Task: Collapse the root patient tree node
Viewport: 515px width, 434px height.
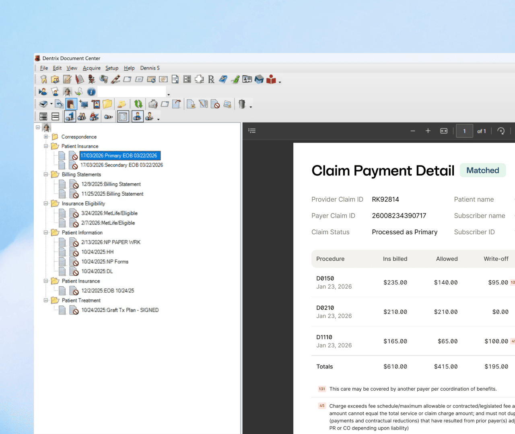Action: click(x=38, y=127)
